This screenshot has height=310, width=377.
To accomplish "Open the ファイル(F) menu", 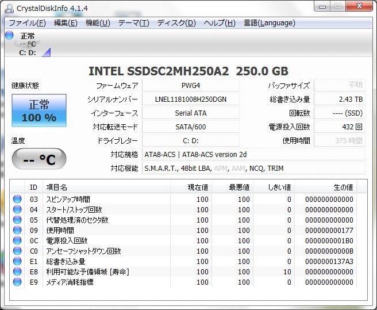I will (27, 23).
